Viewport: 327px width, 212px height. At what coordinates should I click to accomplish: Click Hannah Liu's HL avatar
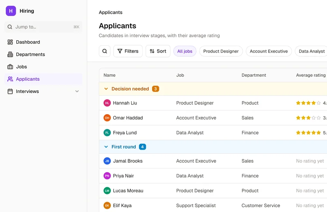(x=107, y=103)
